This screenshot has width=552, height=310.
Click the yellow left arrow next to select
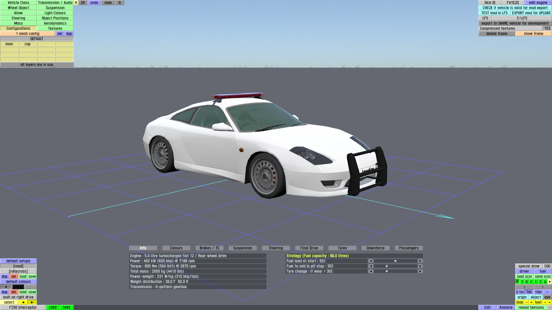[x=23, y=302]
